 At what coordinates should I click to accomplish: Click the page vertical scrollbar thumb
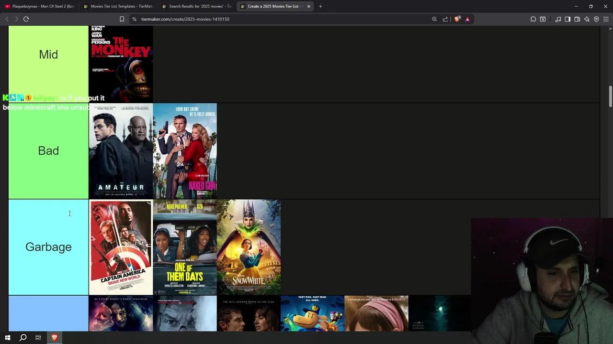pos(610,97)
